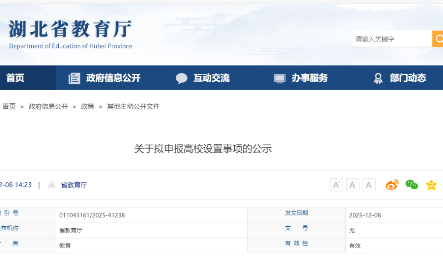Screen dimensions: 443x257
Task: Decrease font size with A- button
Action: pyautogui.click(x=353, y=185)
